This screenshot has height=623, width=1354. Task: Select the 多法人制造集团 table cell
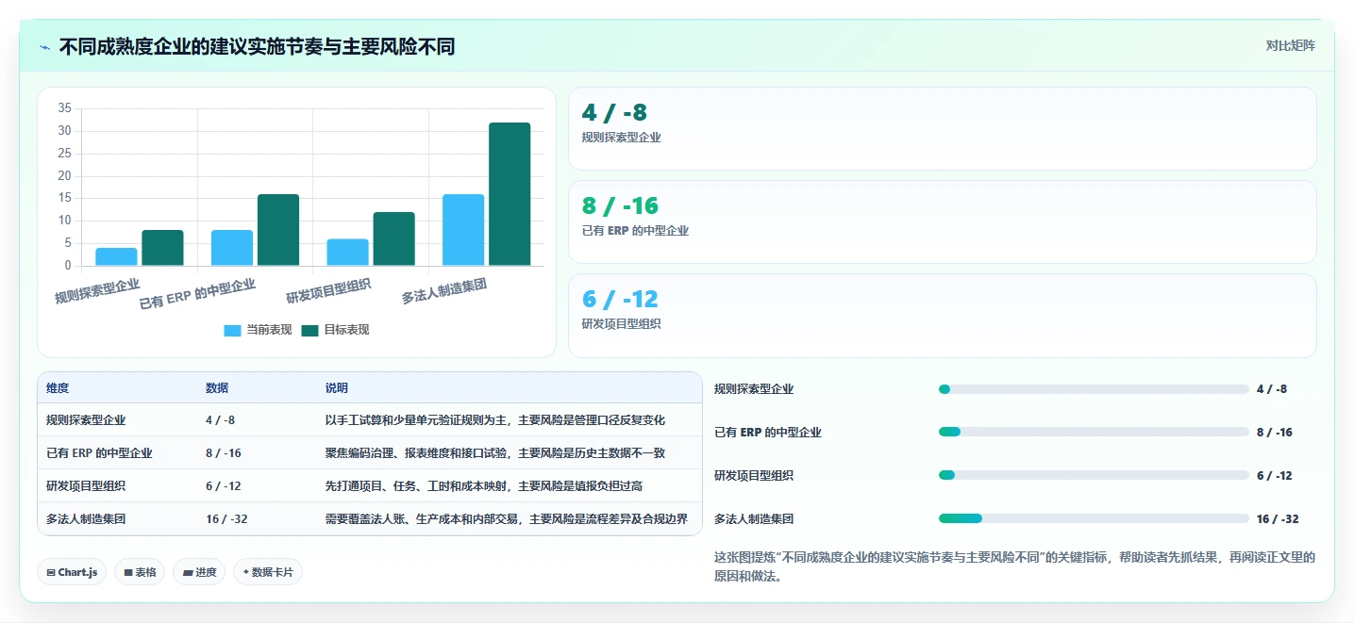86,519
